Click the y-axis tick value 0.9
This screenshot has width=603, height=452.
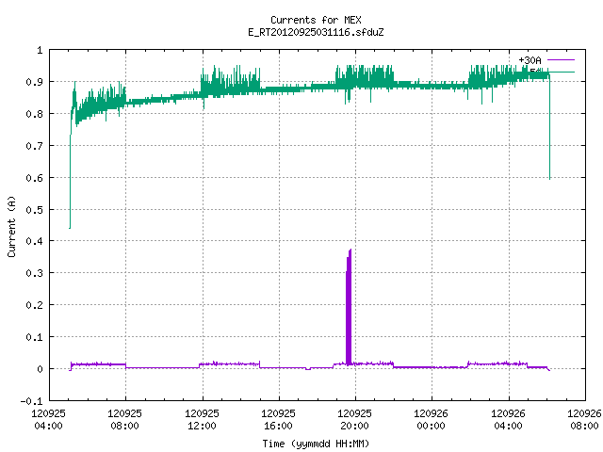pos(34,82)
